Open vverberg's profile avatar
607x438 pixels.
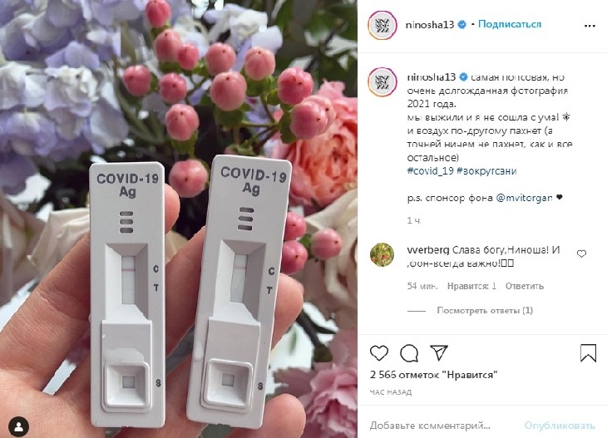pos(382,254)
